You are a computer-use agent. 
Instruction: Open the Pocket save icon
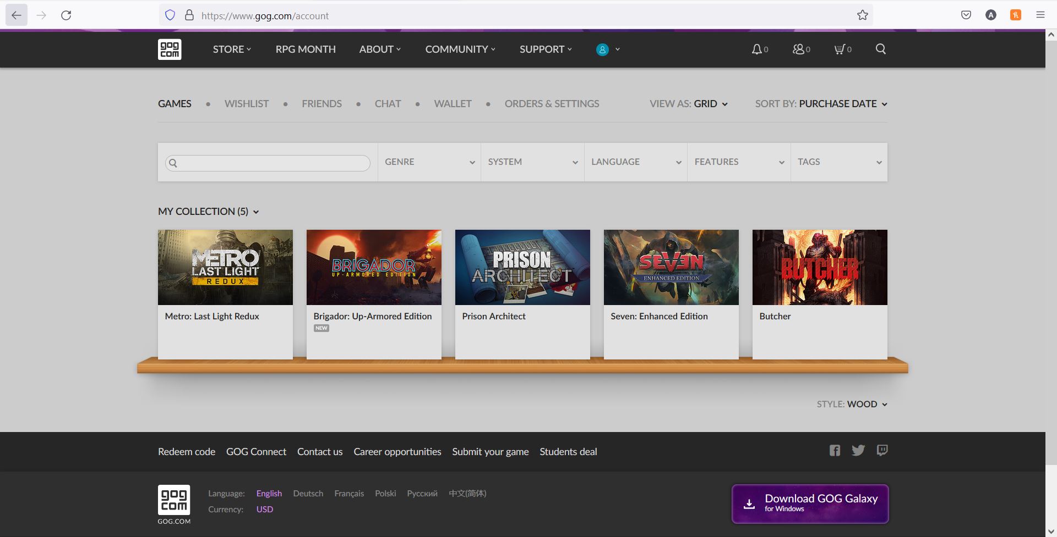pos(966,15)
